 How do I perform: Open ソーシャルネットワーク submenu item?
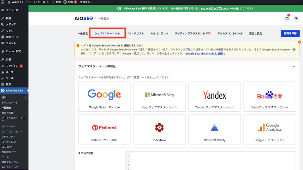(13, 120)
